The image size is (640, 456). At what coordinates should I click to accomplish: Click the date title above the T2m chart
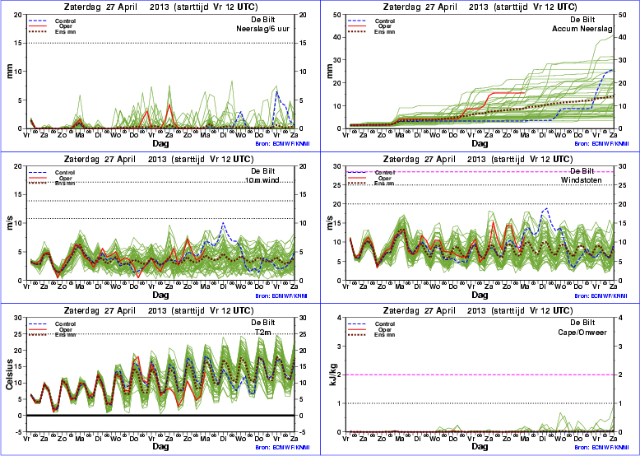tap(159, 310)
